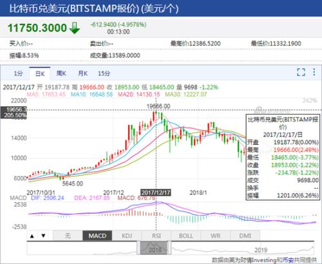This screenshot has width=322, height=264.
Task: Open the 15分 chart tab
Action: [104, 73]
